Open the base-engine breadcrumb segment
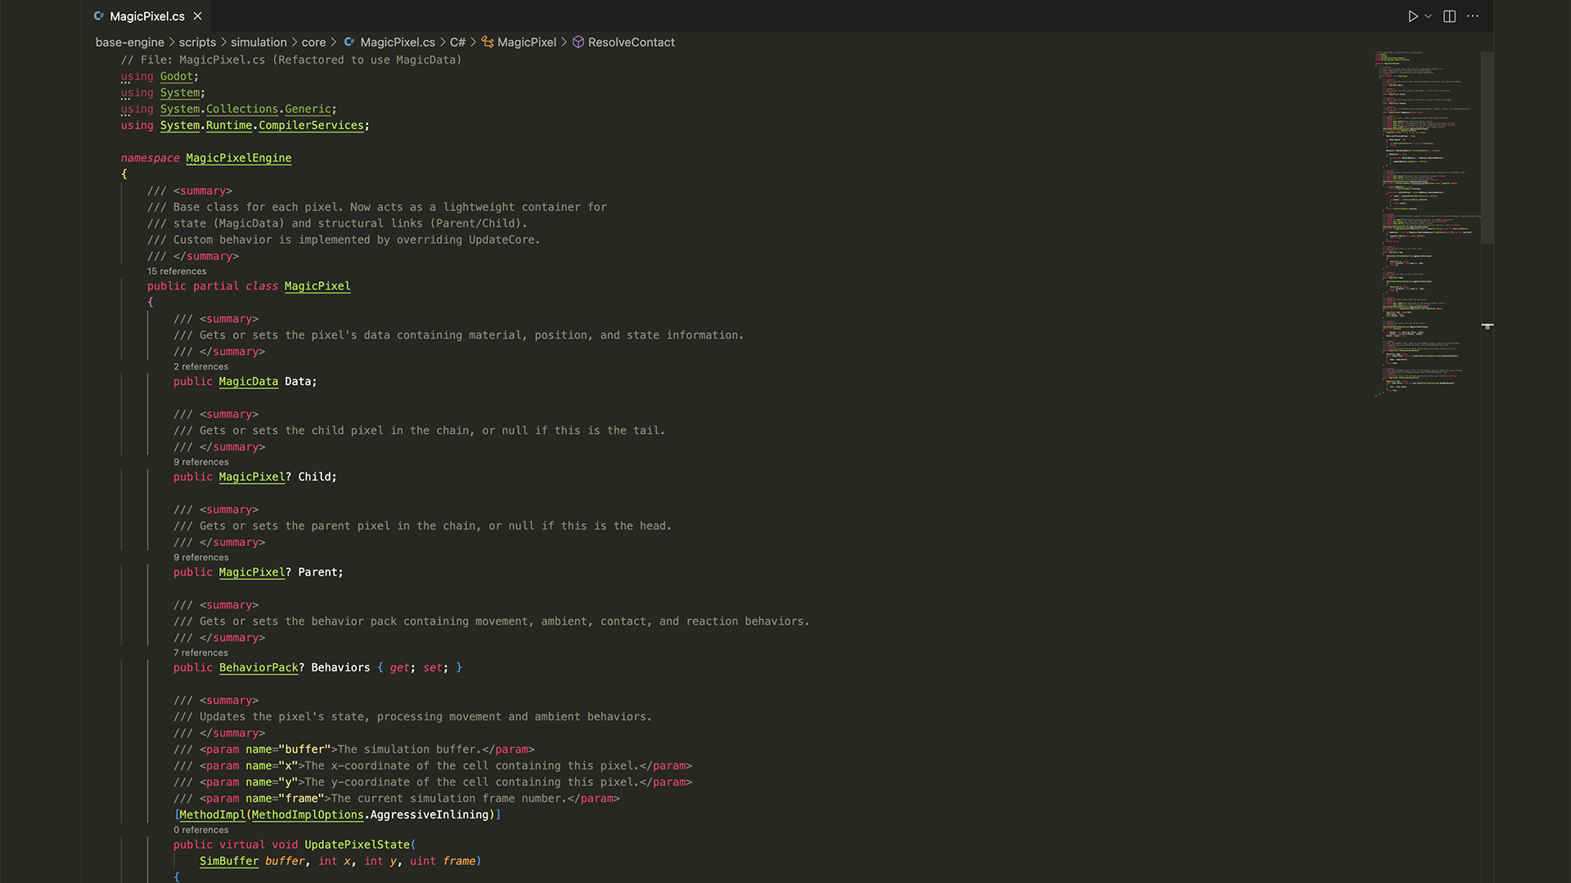Image resolution: width=1571 pixels, height=883 pixels. [129, 42]
